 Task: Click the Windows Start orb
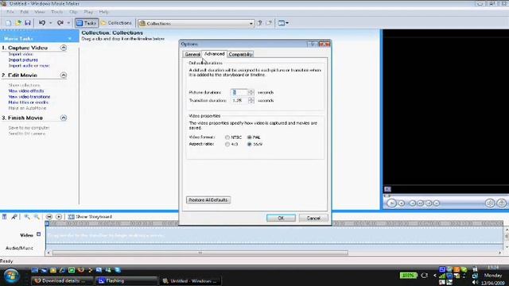coord(12,276)
